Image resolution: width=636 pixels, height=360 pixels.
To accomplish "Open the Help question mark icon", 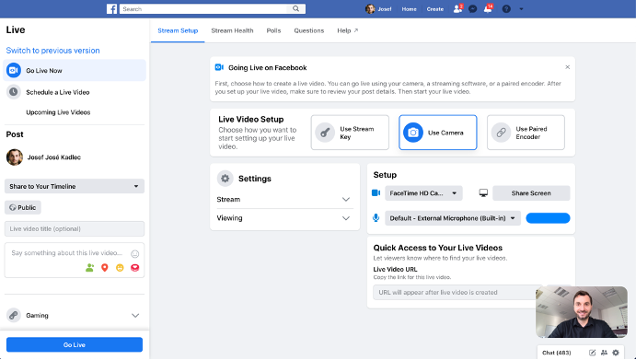I will coord(506,9).
